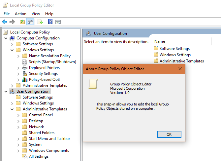Select the Policy-based QoS chart icon

coord(25,80)
